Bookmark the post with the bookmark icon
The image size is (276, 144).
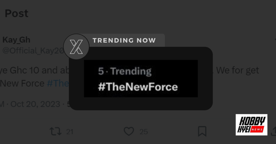(x=202, y=131)
